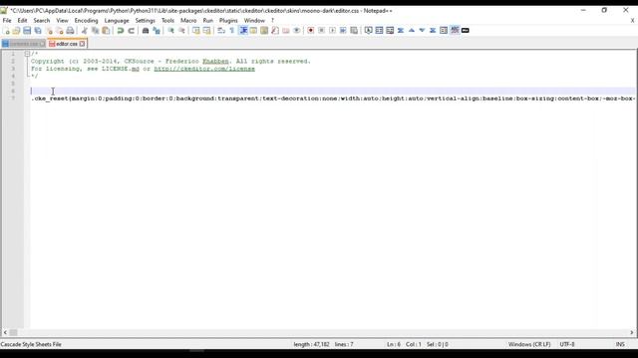Open the Window menu
Viewport: 638px width, 358px height.
click(x=254, y=20)
